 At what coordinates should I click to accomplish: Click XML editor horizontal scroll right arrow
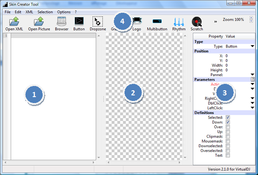(93, 163)
